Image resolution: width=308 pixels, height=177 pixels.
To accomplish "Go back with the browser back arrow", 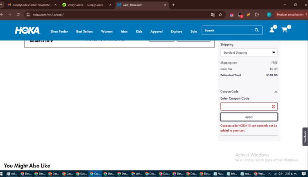I will pos(2,14).
